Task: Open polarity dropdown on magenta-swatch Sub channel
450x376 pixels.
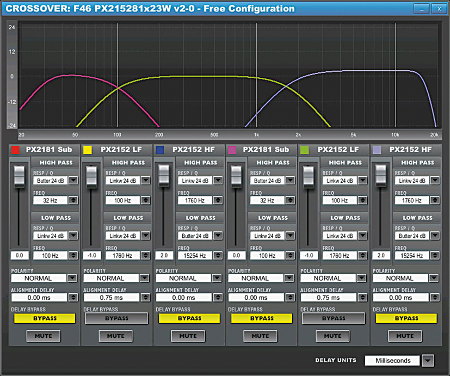Action: point(289,278)
